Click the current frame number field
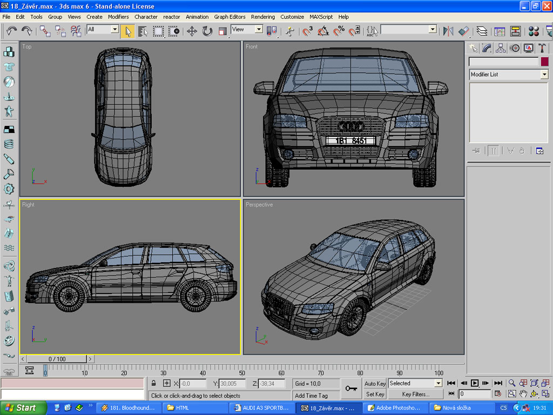553x415 pixels. 475,394
